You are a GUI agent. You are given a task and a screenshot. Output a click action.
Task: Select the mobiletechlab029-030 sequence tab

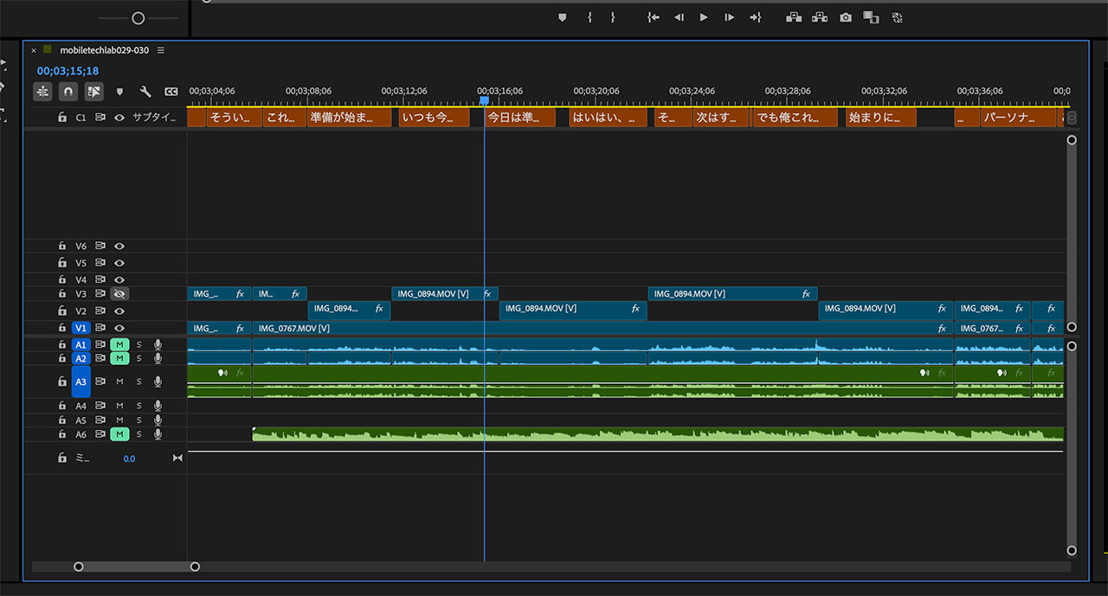point(104,50)
